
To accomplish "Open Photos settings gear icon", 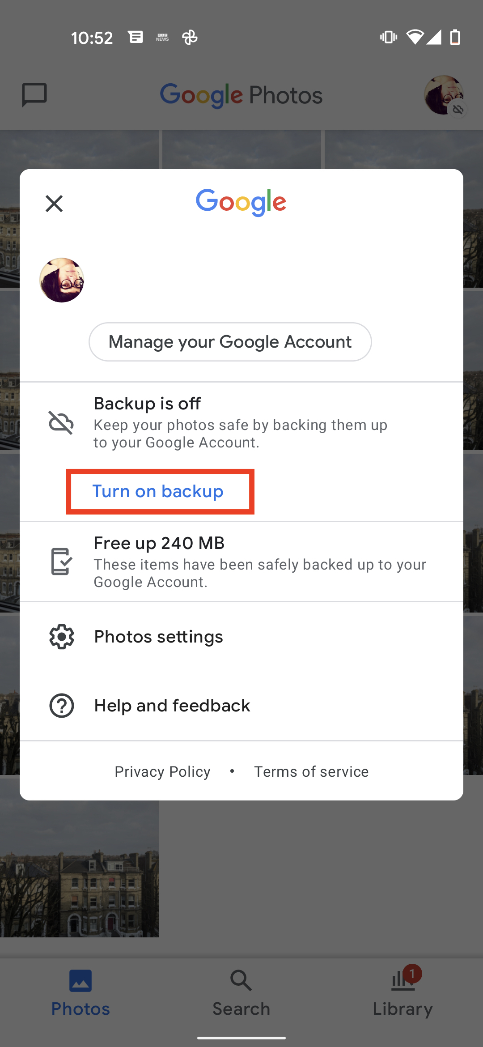I will point(62,637).
